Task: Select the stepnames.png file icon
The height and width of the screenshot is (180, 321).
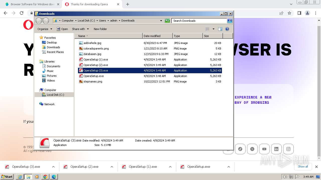Action: (x=81, y=81)
